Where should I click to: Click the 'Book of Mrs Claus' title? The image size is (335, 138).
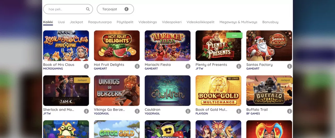[59, 65]
